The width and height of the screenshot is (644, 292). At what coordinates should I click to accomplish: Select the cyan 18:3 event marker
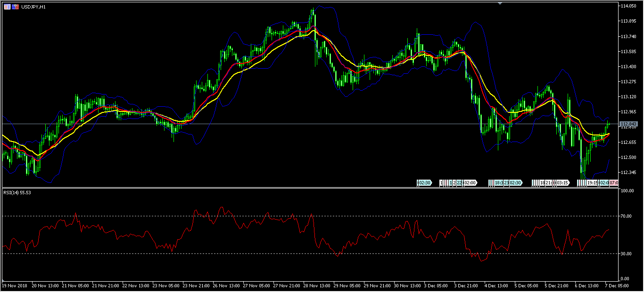(x=497, y=182)
